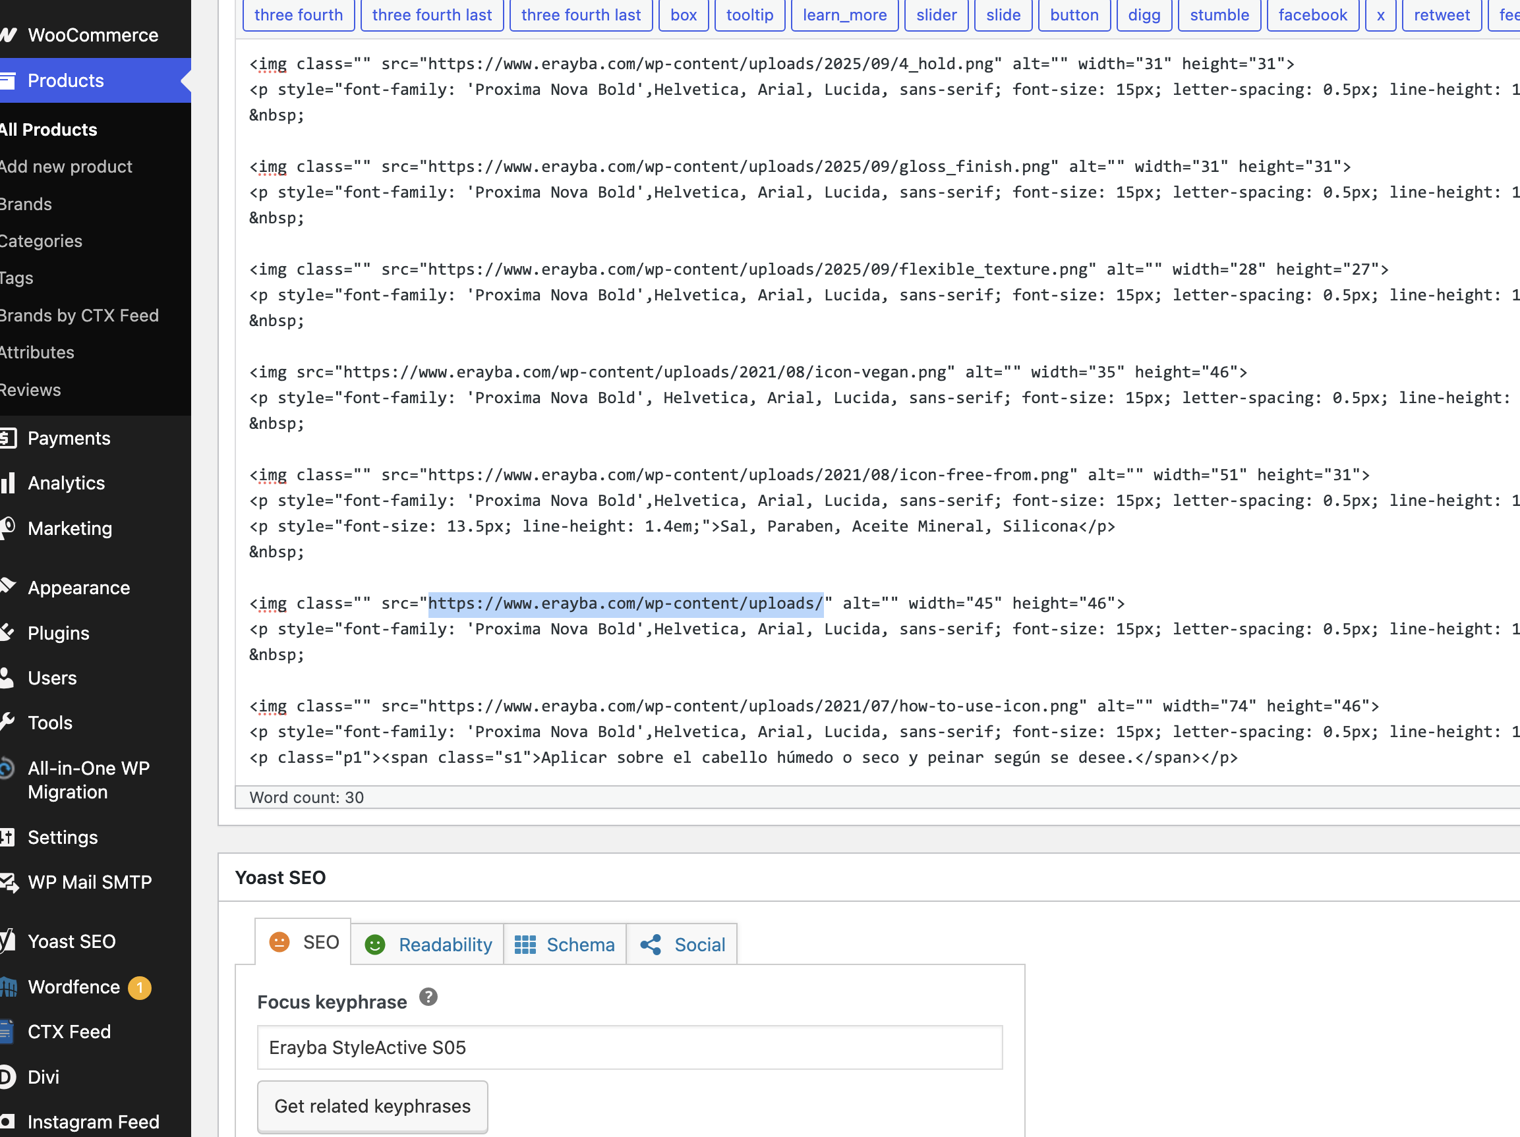1520x1137 pixels.
Task: Click the Instagram Feed icon
Action: coord(7,1121)
